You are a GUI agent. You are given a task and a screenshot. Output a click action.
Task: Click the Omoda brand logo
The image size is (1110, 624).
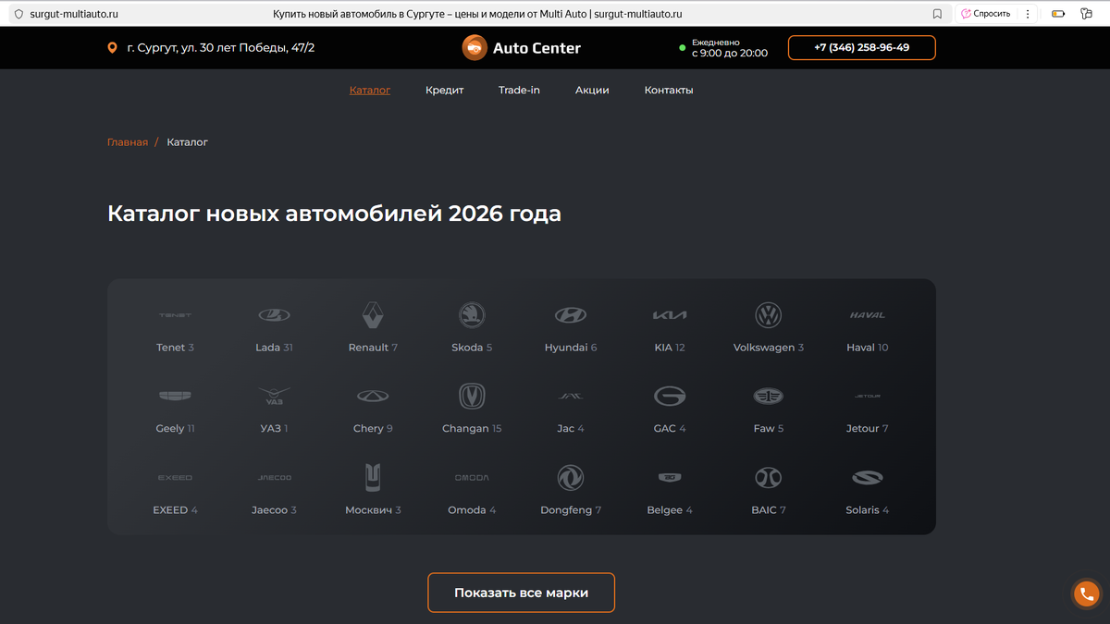point(472,478)
